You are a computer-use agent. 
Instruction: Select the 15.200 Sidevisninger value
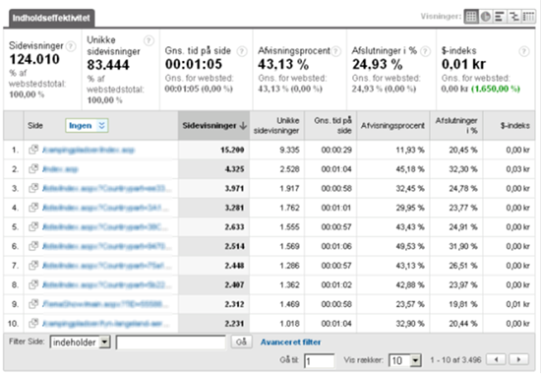click(x=232, y=150)
